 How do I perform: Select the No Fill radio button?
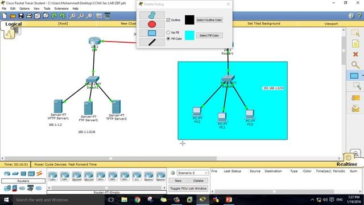click(168, 32)
